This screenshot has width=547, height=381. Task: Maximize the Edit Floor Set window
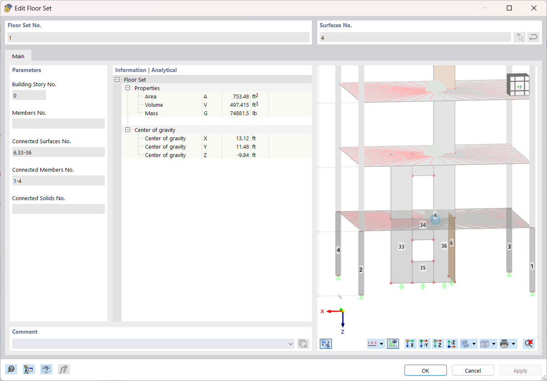click(x=509, y=8)
